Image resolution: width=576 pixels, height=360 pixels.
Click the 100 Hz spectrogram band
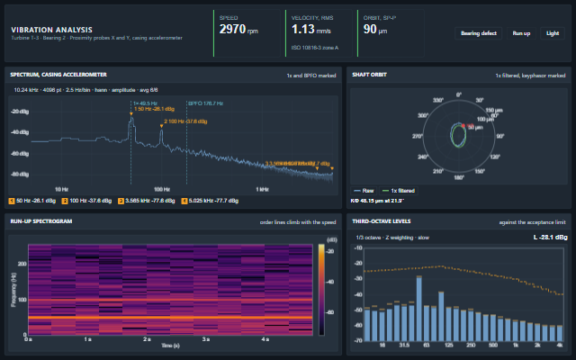coord(170,300)
